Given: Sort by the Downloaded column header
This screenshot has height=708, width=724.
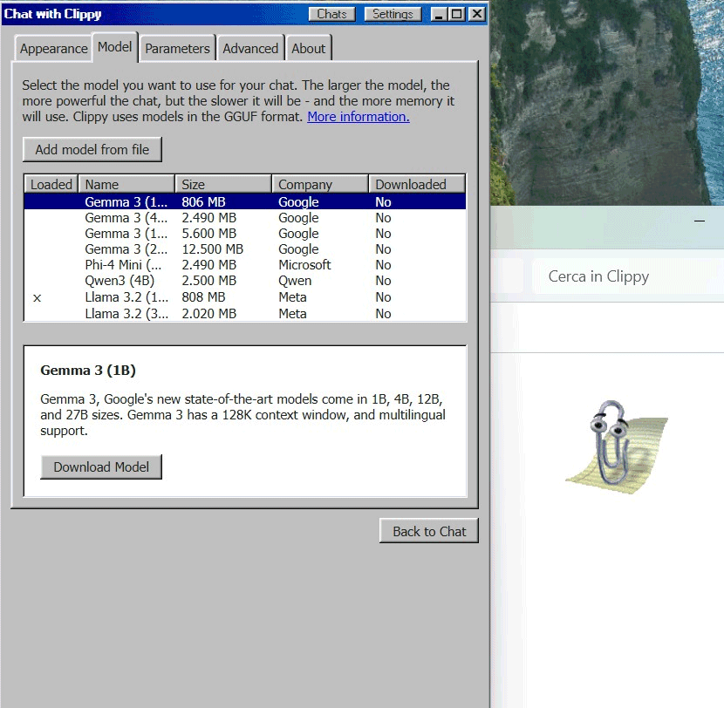Looking at the screenshot, I should [417, 184].
